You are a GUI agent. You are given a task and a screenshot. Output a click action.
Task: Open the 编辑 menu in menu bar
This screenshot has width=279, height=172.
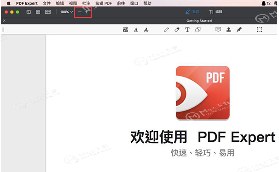[x=60, y=3]
